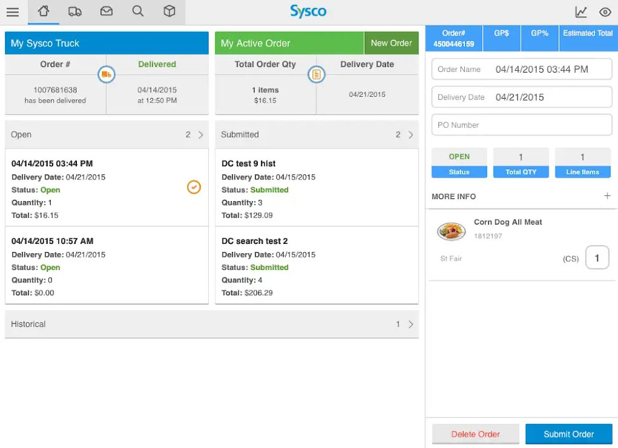Image resolution: width=618 pixels, height=448 pixels.
Task: Click the 1 items $16.15 cell
Action: pyautogui.click(x=265, y=95)
